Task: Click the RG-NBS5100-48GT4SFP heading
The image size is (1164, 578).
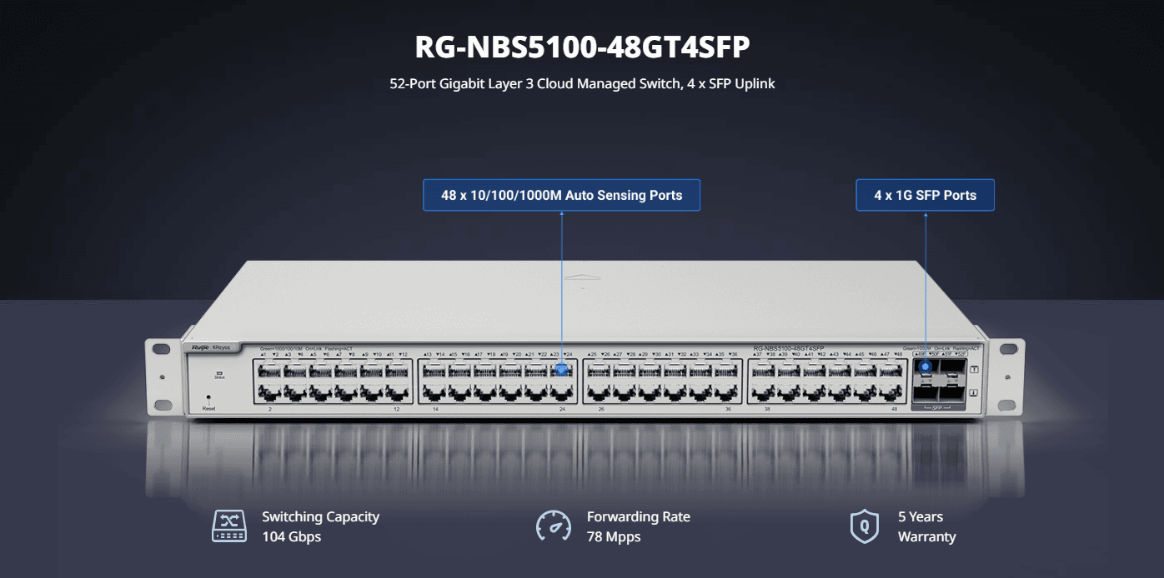Action: point(582,47)
